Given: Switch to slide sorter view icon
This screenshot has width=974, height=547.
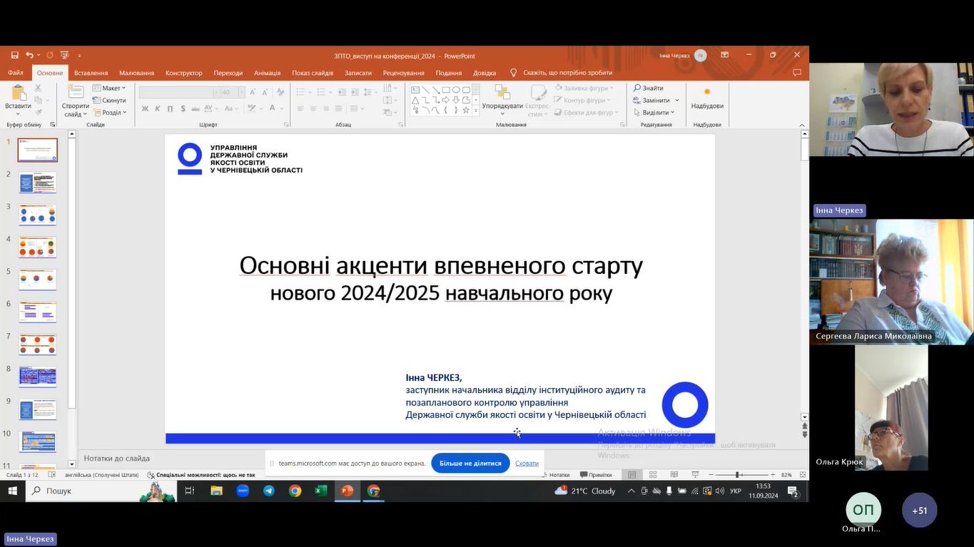Looking at the screenshot, I should [x=653, y=475].
